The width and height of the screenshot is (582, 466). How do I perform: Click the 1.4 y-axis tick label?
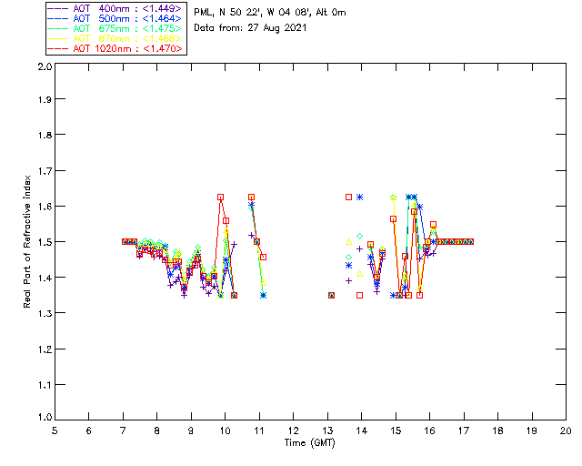click(45, 278)
